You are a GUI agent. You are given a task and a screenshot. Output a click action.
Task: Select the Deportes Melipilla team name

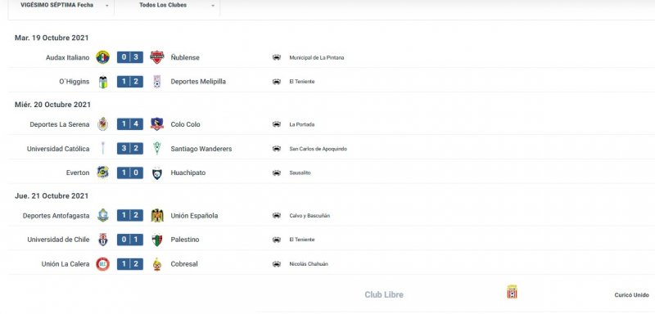[x=198, y=82]
